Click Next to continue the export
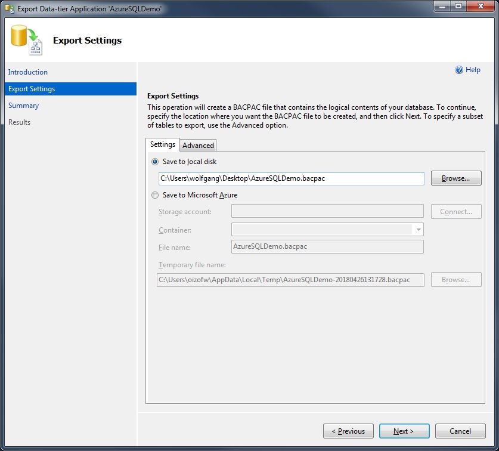Screen dimensions: 499x451 click(x=404, y=431)
